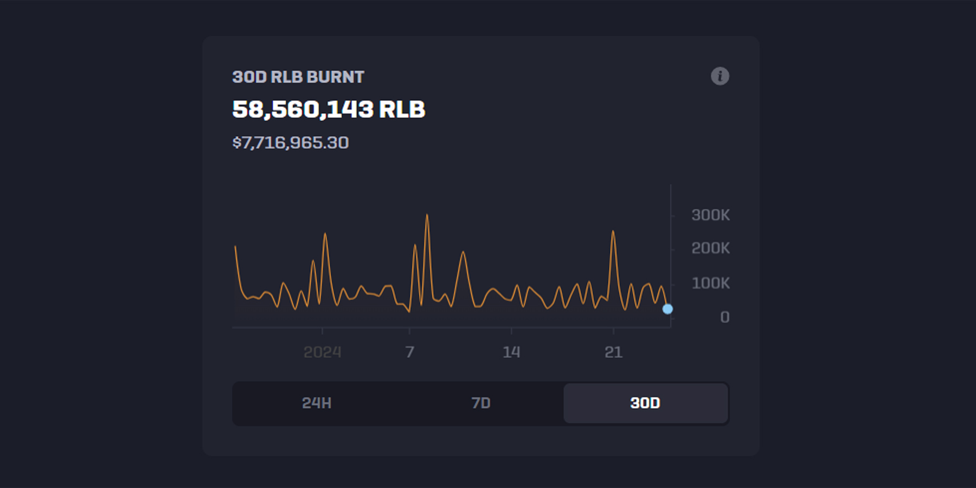Select the 7D time range tab

pos(480,403)
